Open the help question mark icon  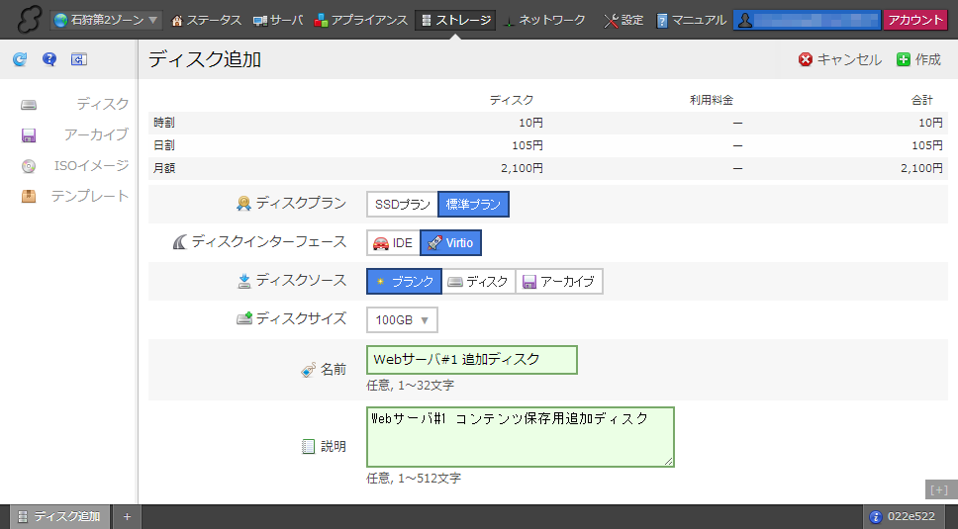tap(49, 60)
